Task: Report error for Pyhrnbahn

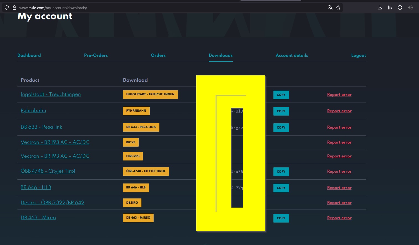Action: [x=339, y=111]
